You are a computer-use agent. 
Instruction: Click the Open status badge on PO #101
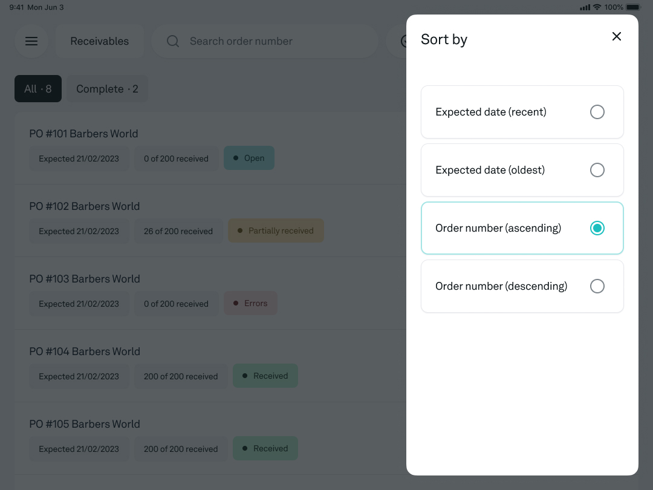click(x=249, y=158)
